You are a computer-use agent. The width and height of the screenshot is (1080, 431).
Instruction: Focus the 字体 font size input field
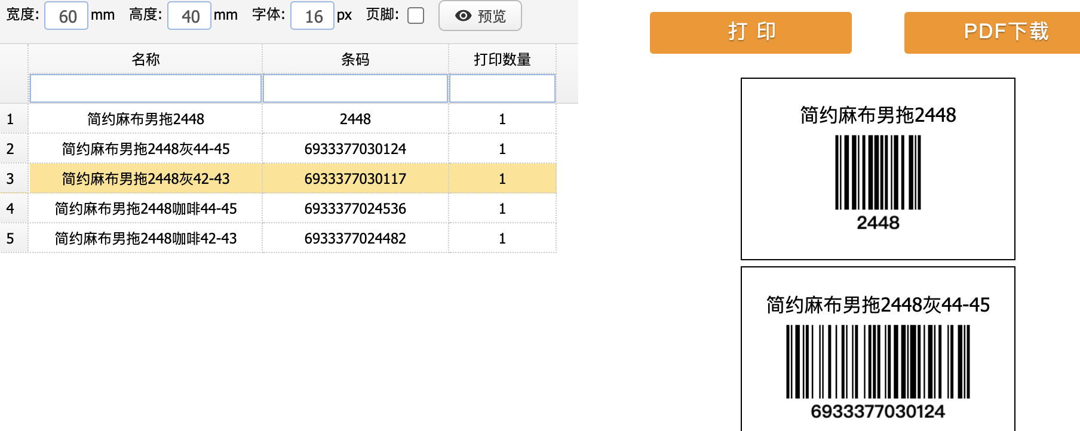[312, 16]
